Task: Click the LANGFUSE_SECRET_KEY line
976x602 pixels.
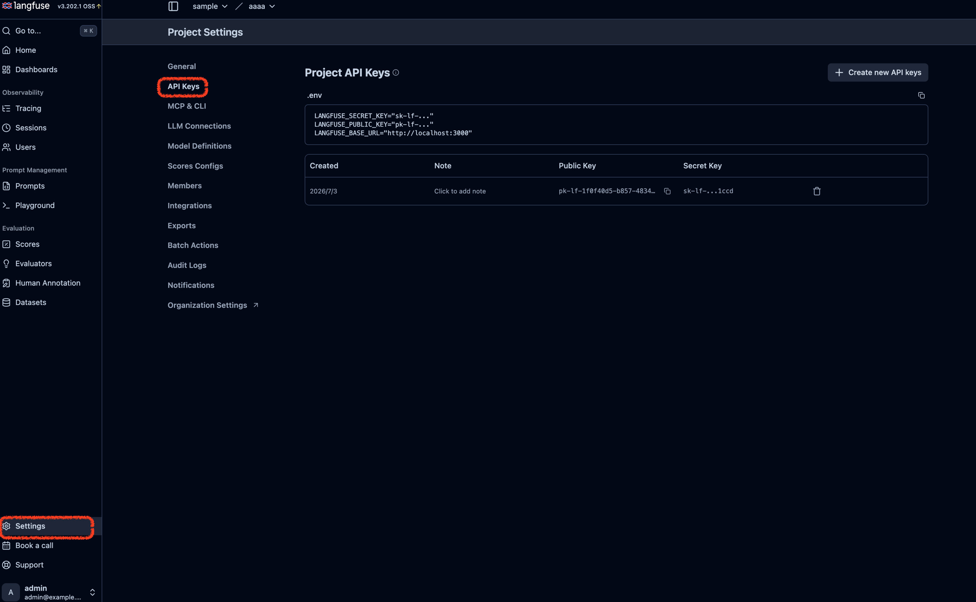Action: tap(374, 116)
